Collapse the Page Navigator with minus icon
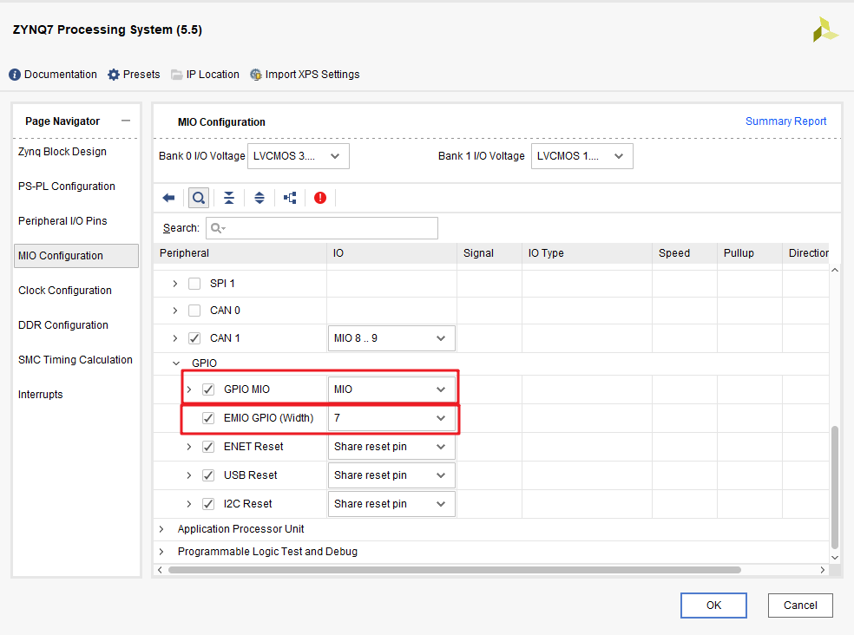 click(126, 121)
